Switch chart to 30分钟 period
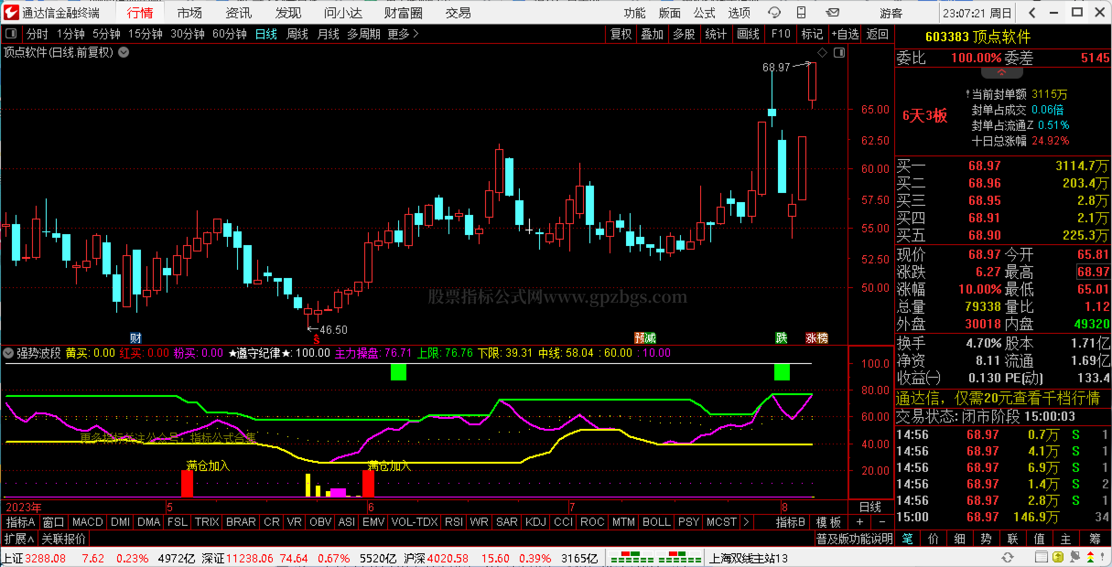Screen dimensions: 1112x567 188,34
